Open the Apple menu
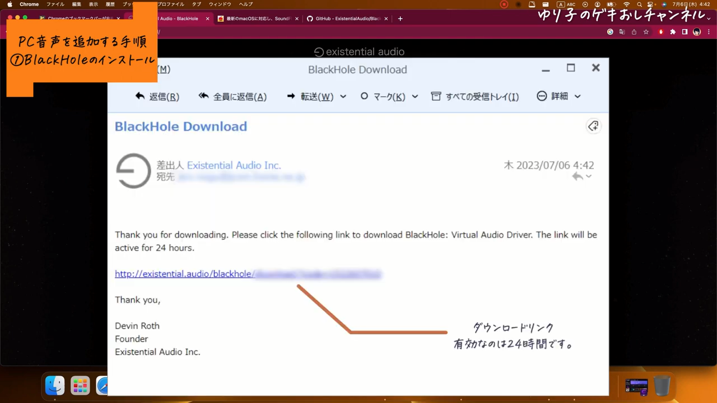 (x=10, y=4)
